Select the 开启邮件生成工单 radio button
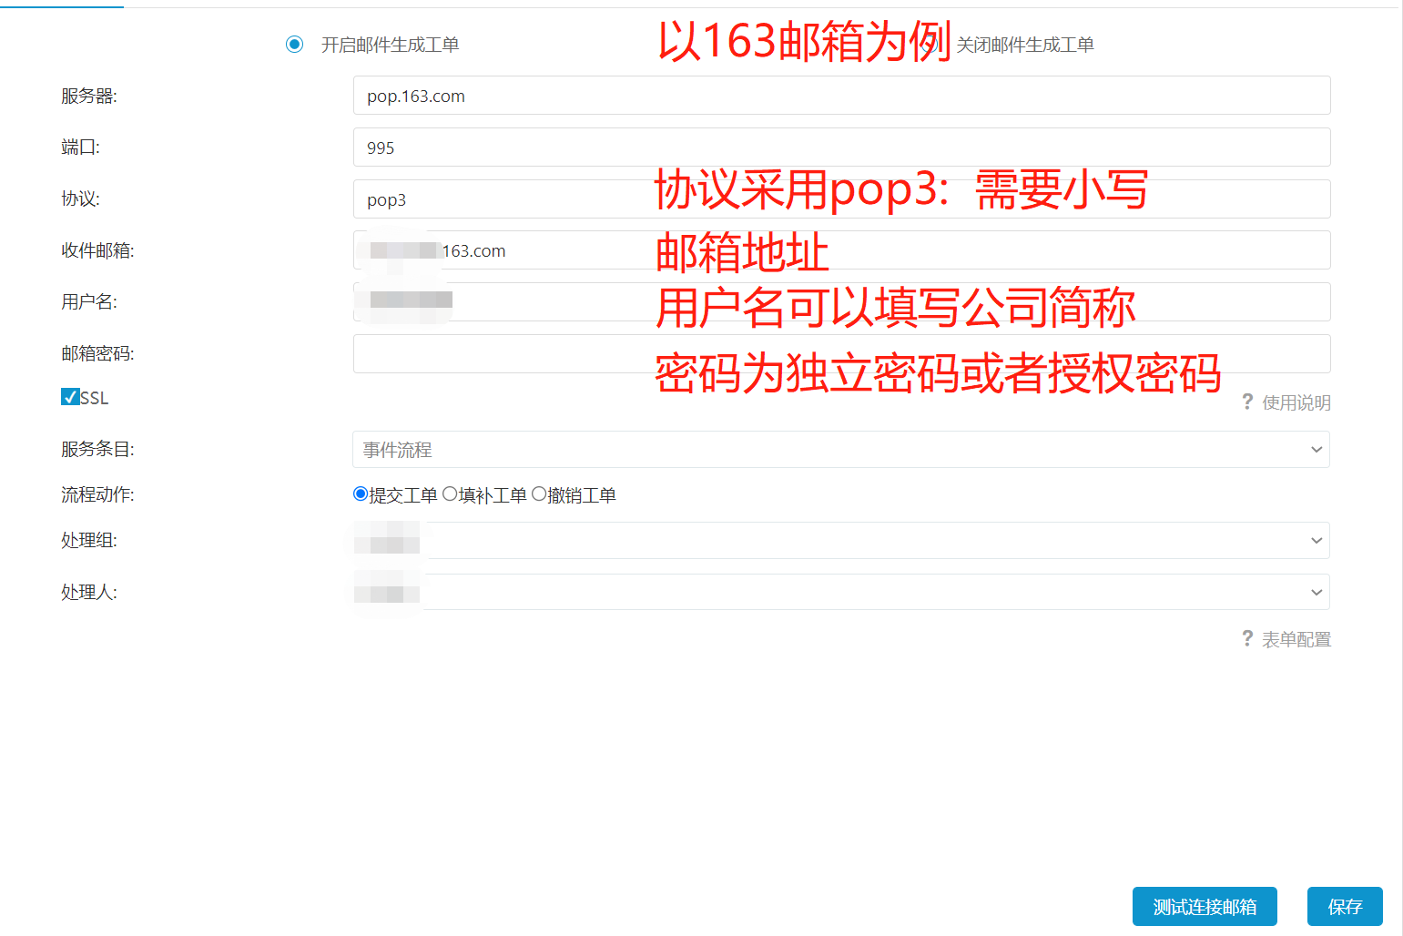The width and height of the screenshot is (1403, 936). 294,45
